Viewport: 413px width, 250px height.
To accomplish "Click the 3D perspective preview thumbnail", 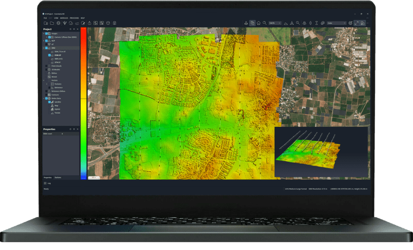I will [x=321, y=152].
